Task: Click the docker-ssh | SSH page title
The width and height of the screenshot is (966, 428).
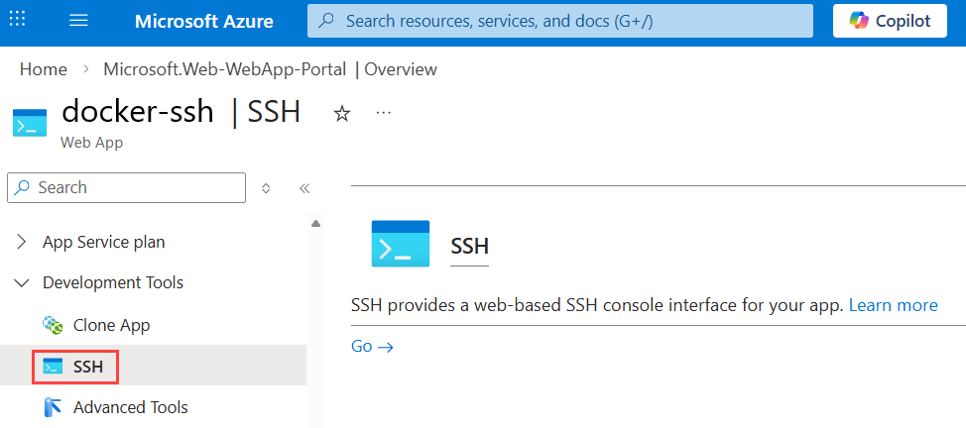Action: [181, 113]
